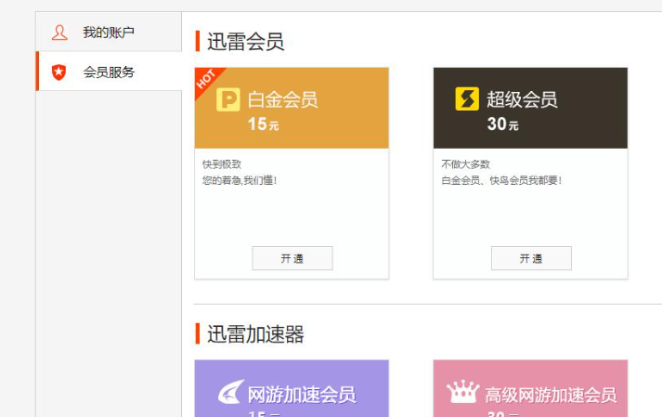Click the 超级会员 card title
This screenshot has width=662, height=417.
522,99
